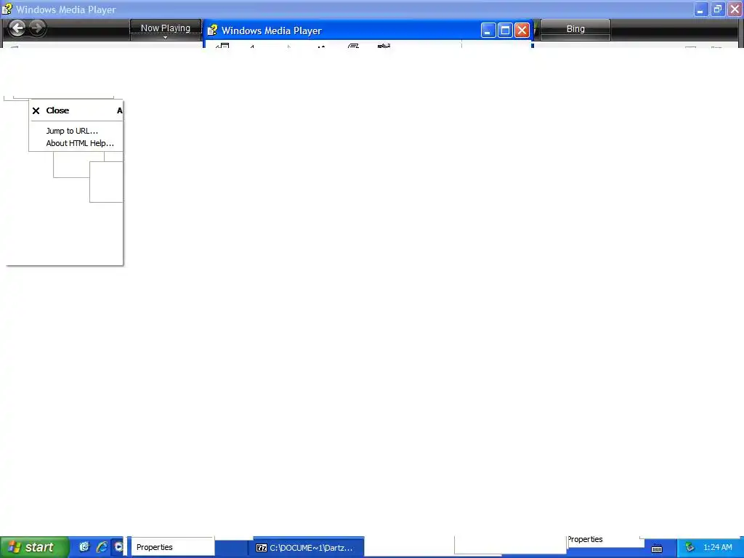Maximize the inner Windows Media Player window
The image size is (744, 558).
pyautogui.click(x=506, y=31)
